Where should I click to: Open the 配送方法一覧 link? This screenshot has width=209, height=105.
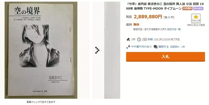174,29
